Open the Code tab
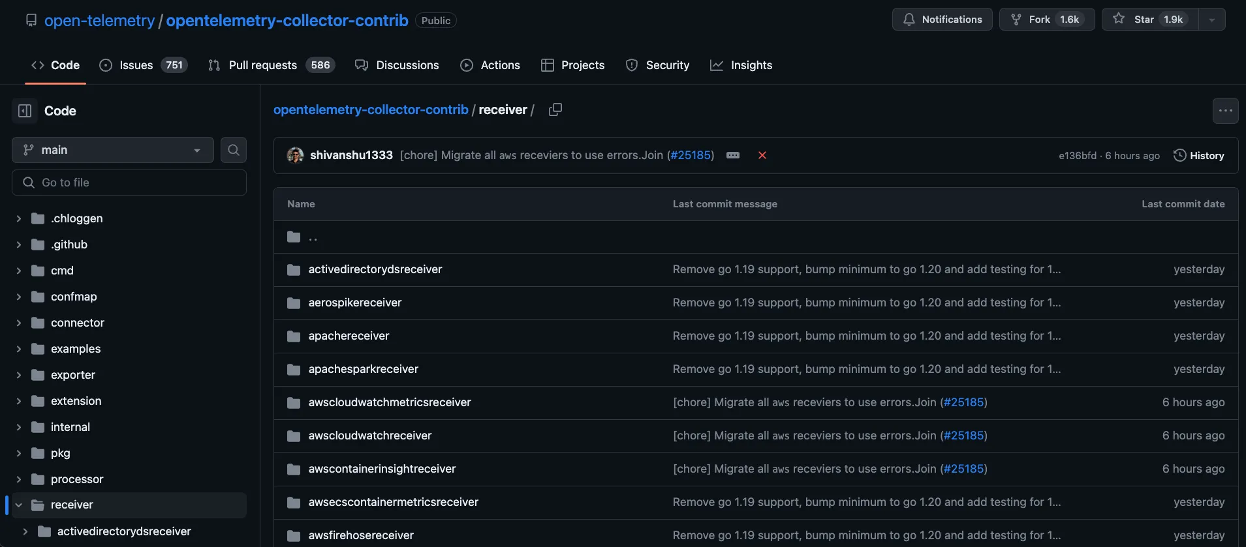The width and height of the screenshot is (1246, 547). tap(55, 65)
